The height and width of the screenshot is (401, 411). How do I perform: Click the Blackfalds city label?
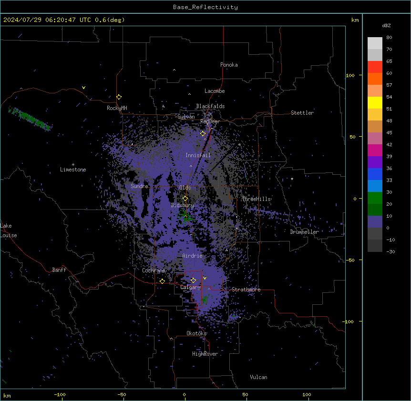coord(210,106)
